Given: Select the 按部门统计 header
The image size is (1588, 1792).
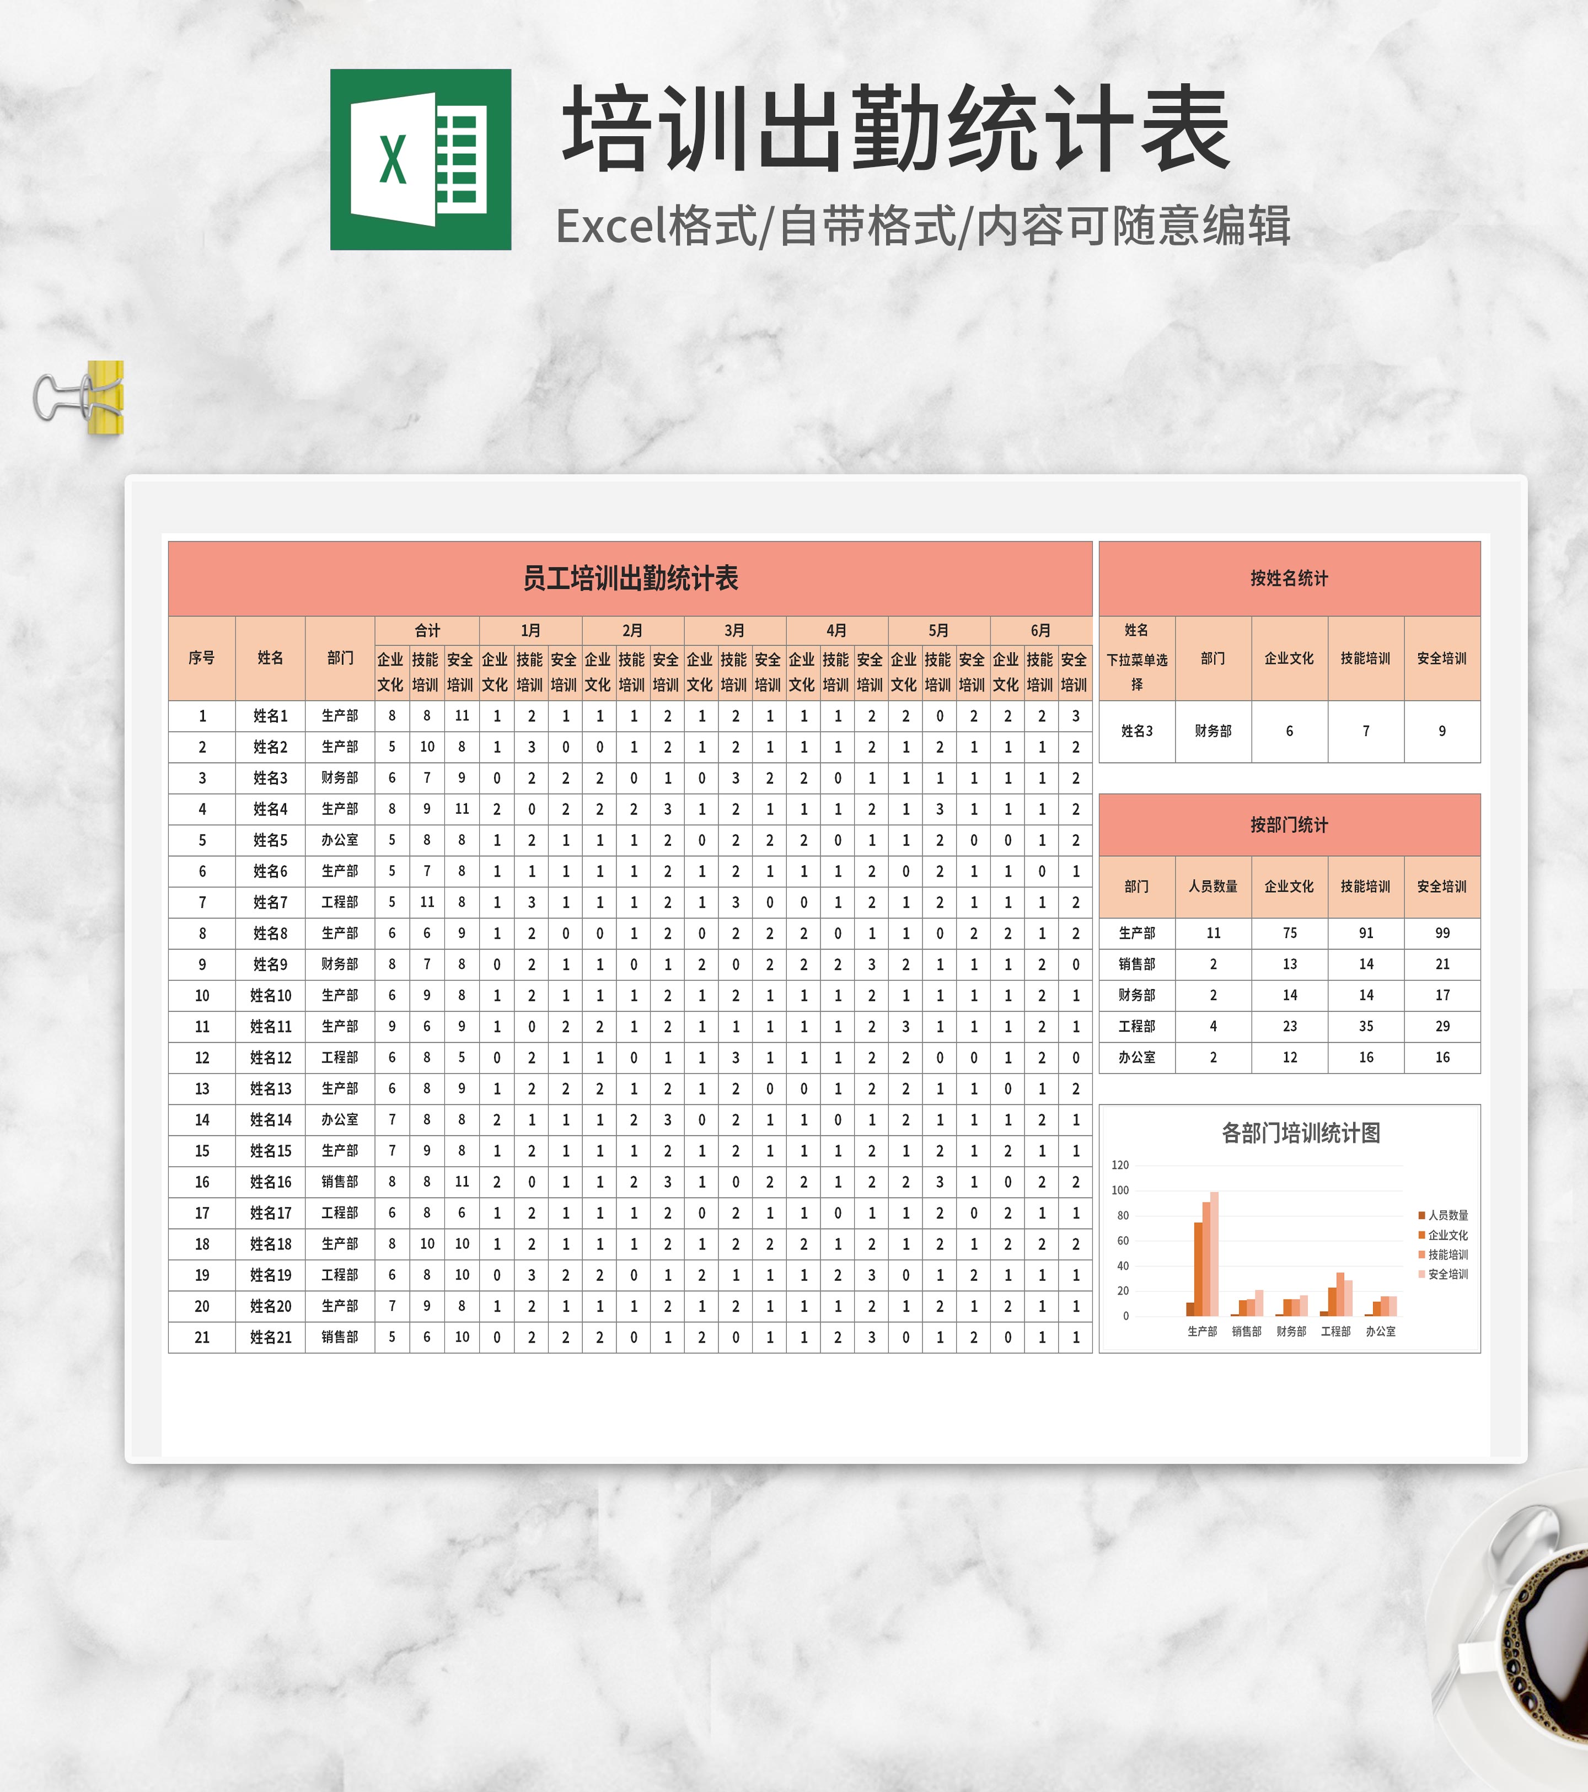Looking at the screenshot, I should tap(1288, 825).
